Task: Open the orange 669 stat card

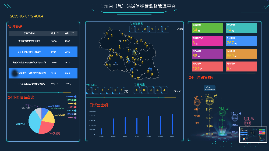Action: 242,53
